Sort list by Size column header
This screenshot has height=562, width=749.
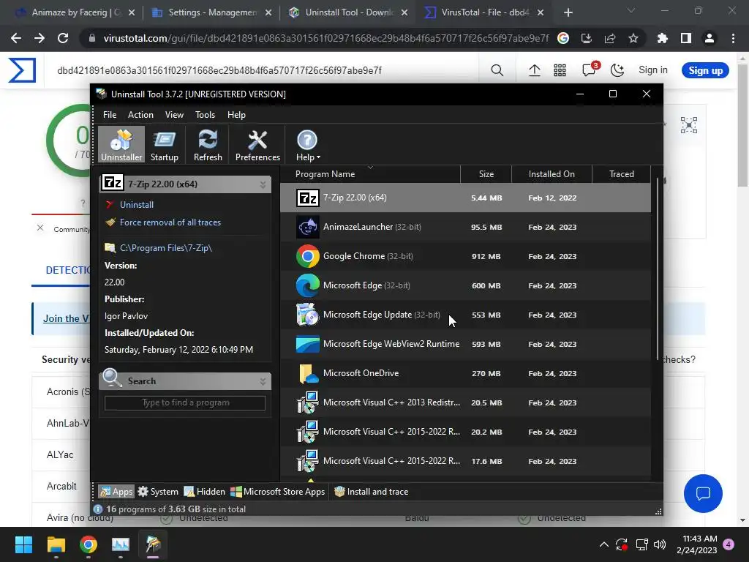486,174
